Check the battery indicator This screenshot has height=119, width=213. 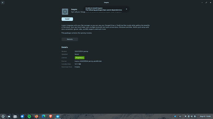pyautogui.click(x=195, y=116)
